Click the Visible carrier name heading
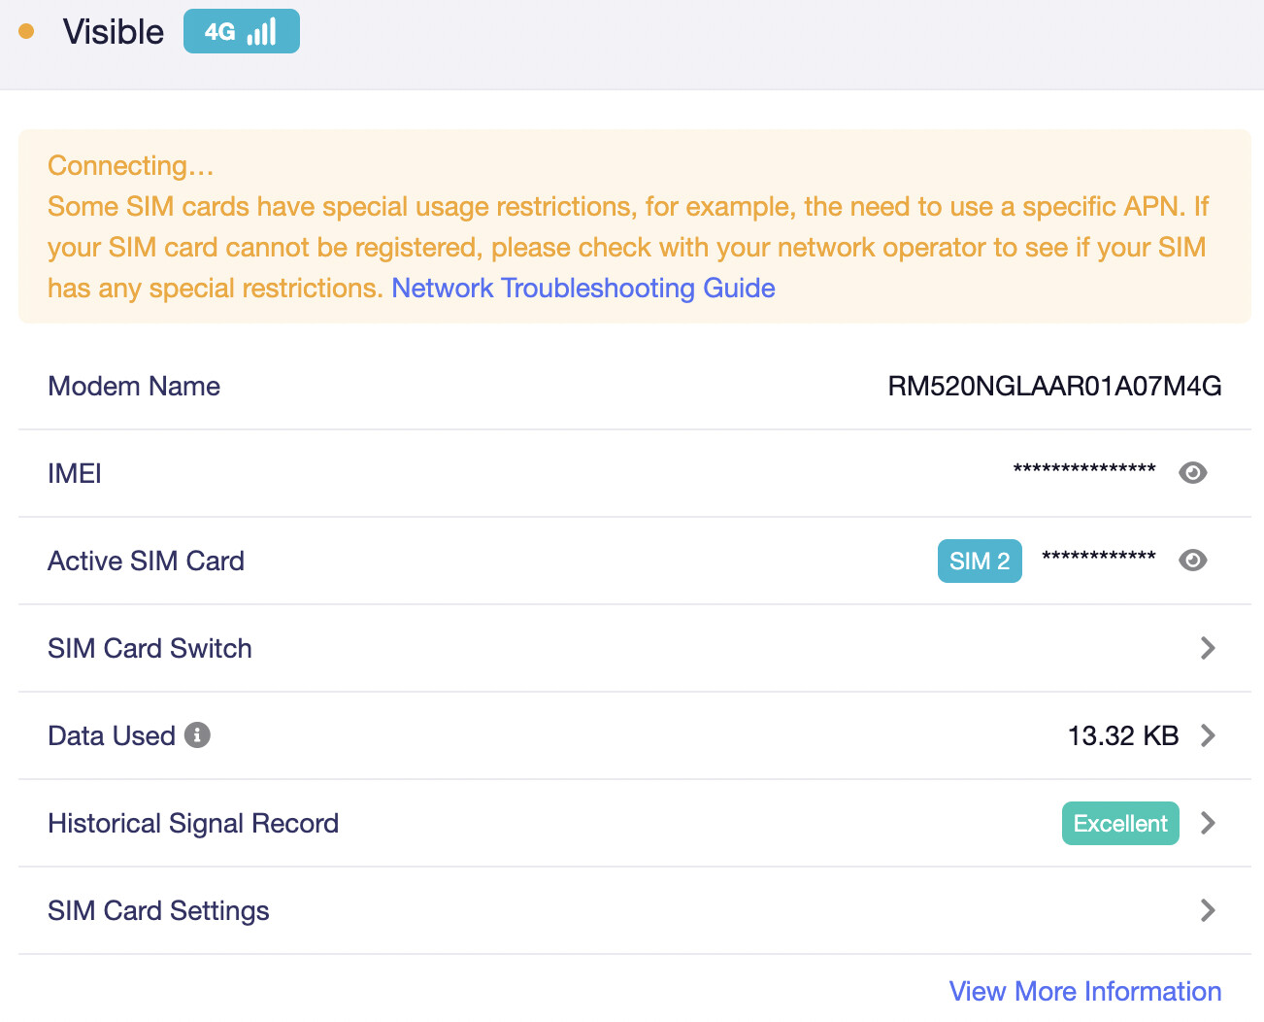This screenshot has height=1022, width=1264. 114,32
